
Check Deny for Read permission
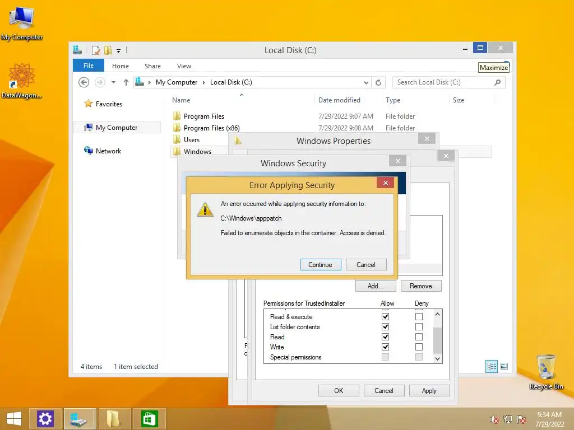[419, 336]
